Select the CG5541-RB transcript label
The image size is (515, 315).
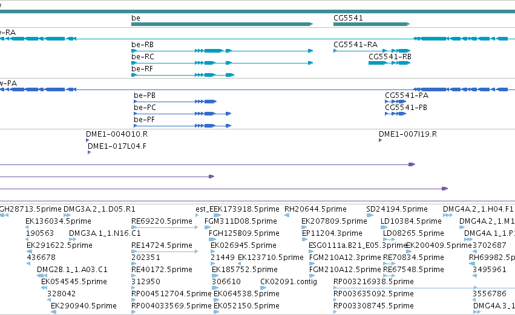coord(390,57)
